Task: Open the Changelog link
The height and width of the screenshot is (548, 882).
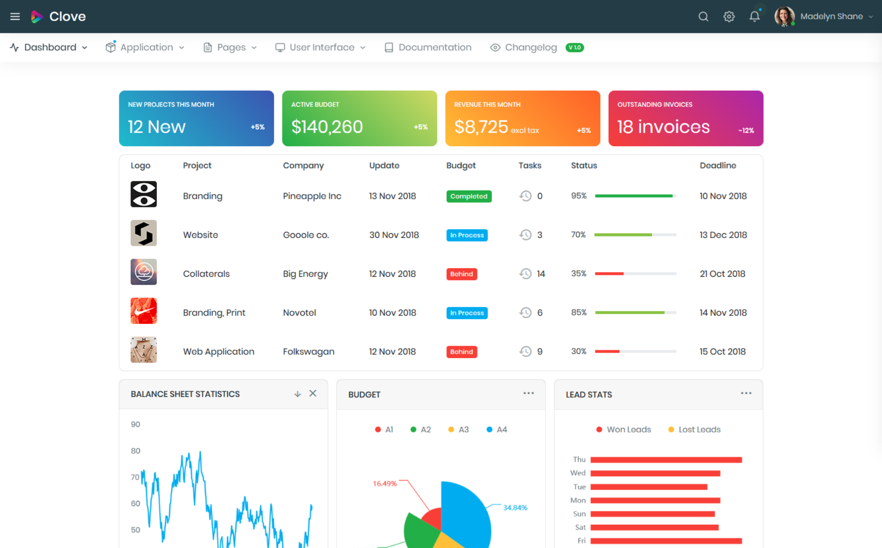Action: pyautogui.click(x=524, y=47)
